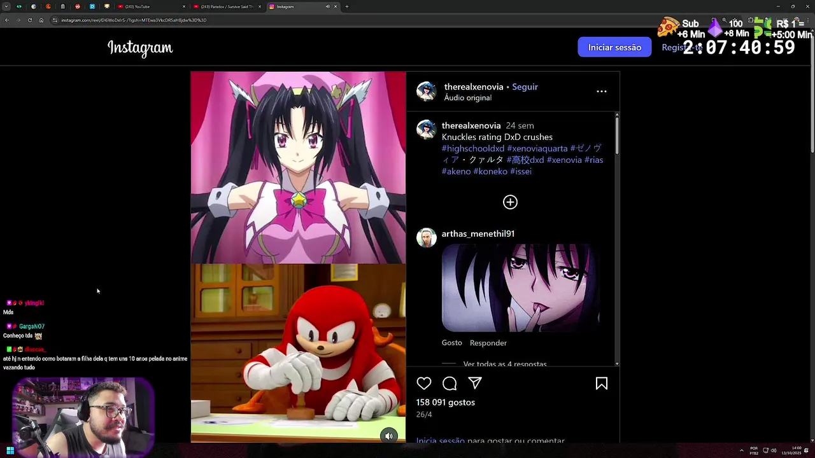815x458 pixels.
Task: Load more comments with the plus circle
Action: (510, 202)
